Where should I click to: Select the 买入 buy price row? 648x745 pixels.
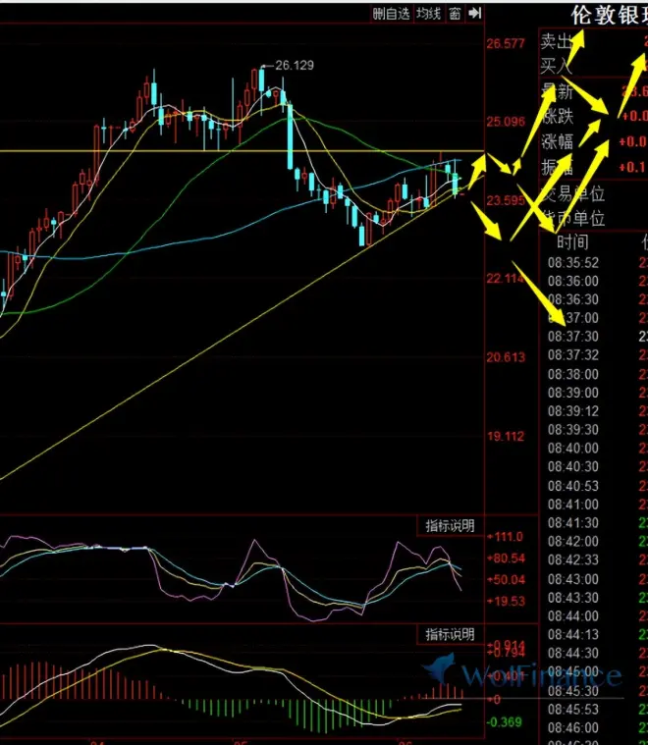pos(557,66)
